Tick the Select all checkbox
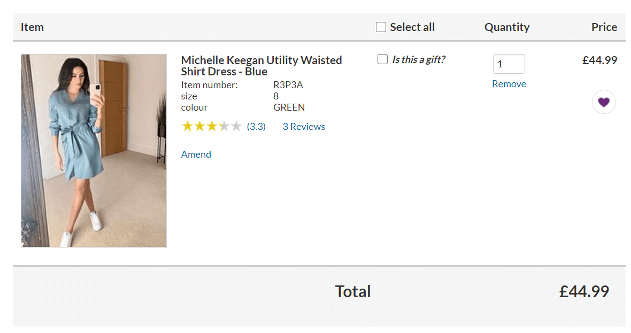Image resolution: width=631 pixels, height=333 pixels. [x=381, y=27]
